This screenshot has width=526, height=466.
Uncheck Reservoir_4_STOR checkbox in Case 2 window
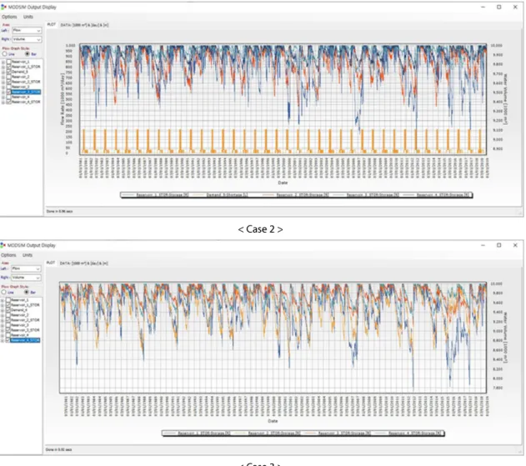[x=8, y=102]
